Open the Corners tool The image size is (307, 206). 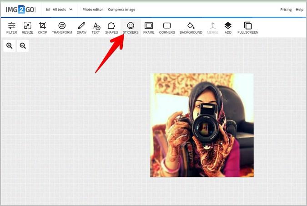[x=167, y=28]
